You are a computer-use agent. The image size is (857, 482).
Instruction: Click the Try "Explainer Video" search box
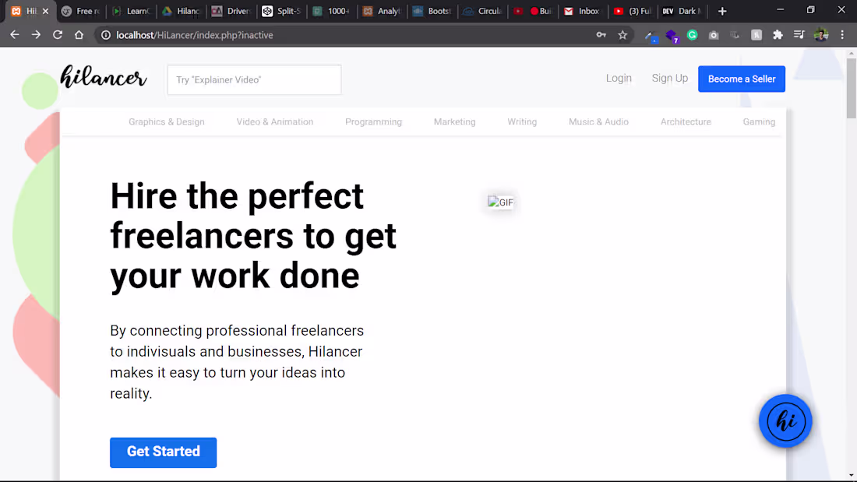click(x=254, y=79)
